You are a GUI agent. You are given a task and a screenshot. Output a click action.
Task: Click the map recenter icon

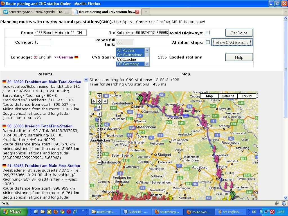[99, 101]
